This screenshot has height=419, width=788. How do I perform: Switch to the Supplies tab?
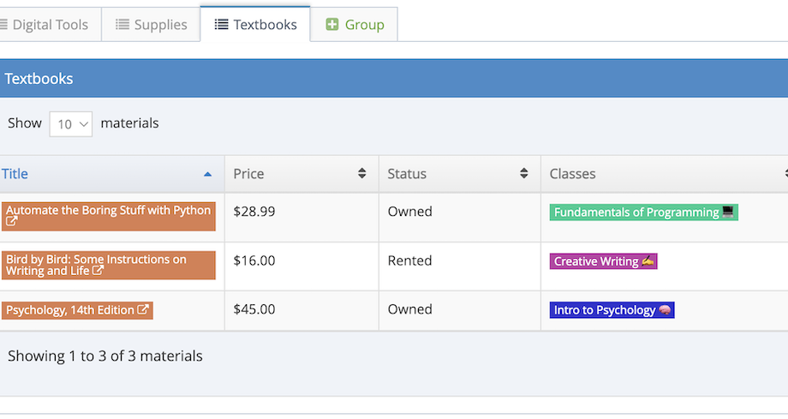(x=151, y=25)
